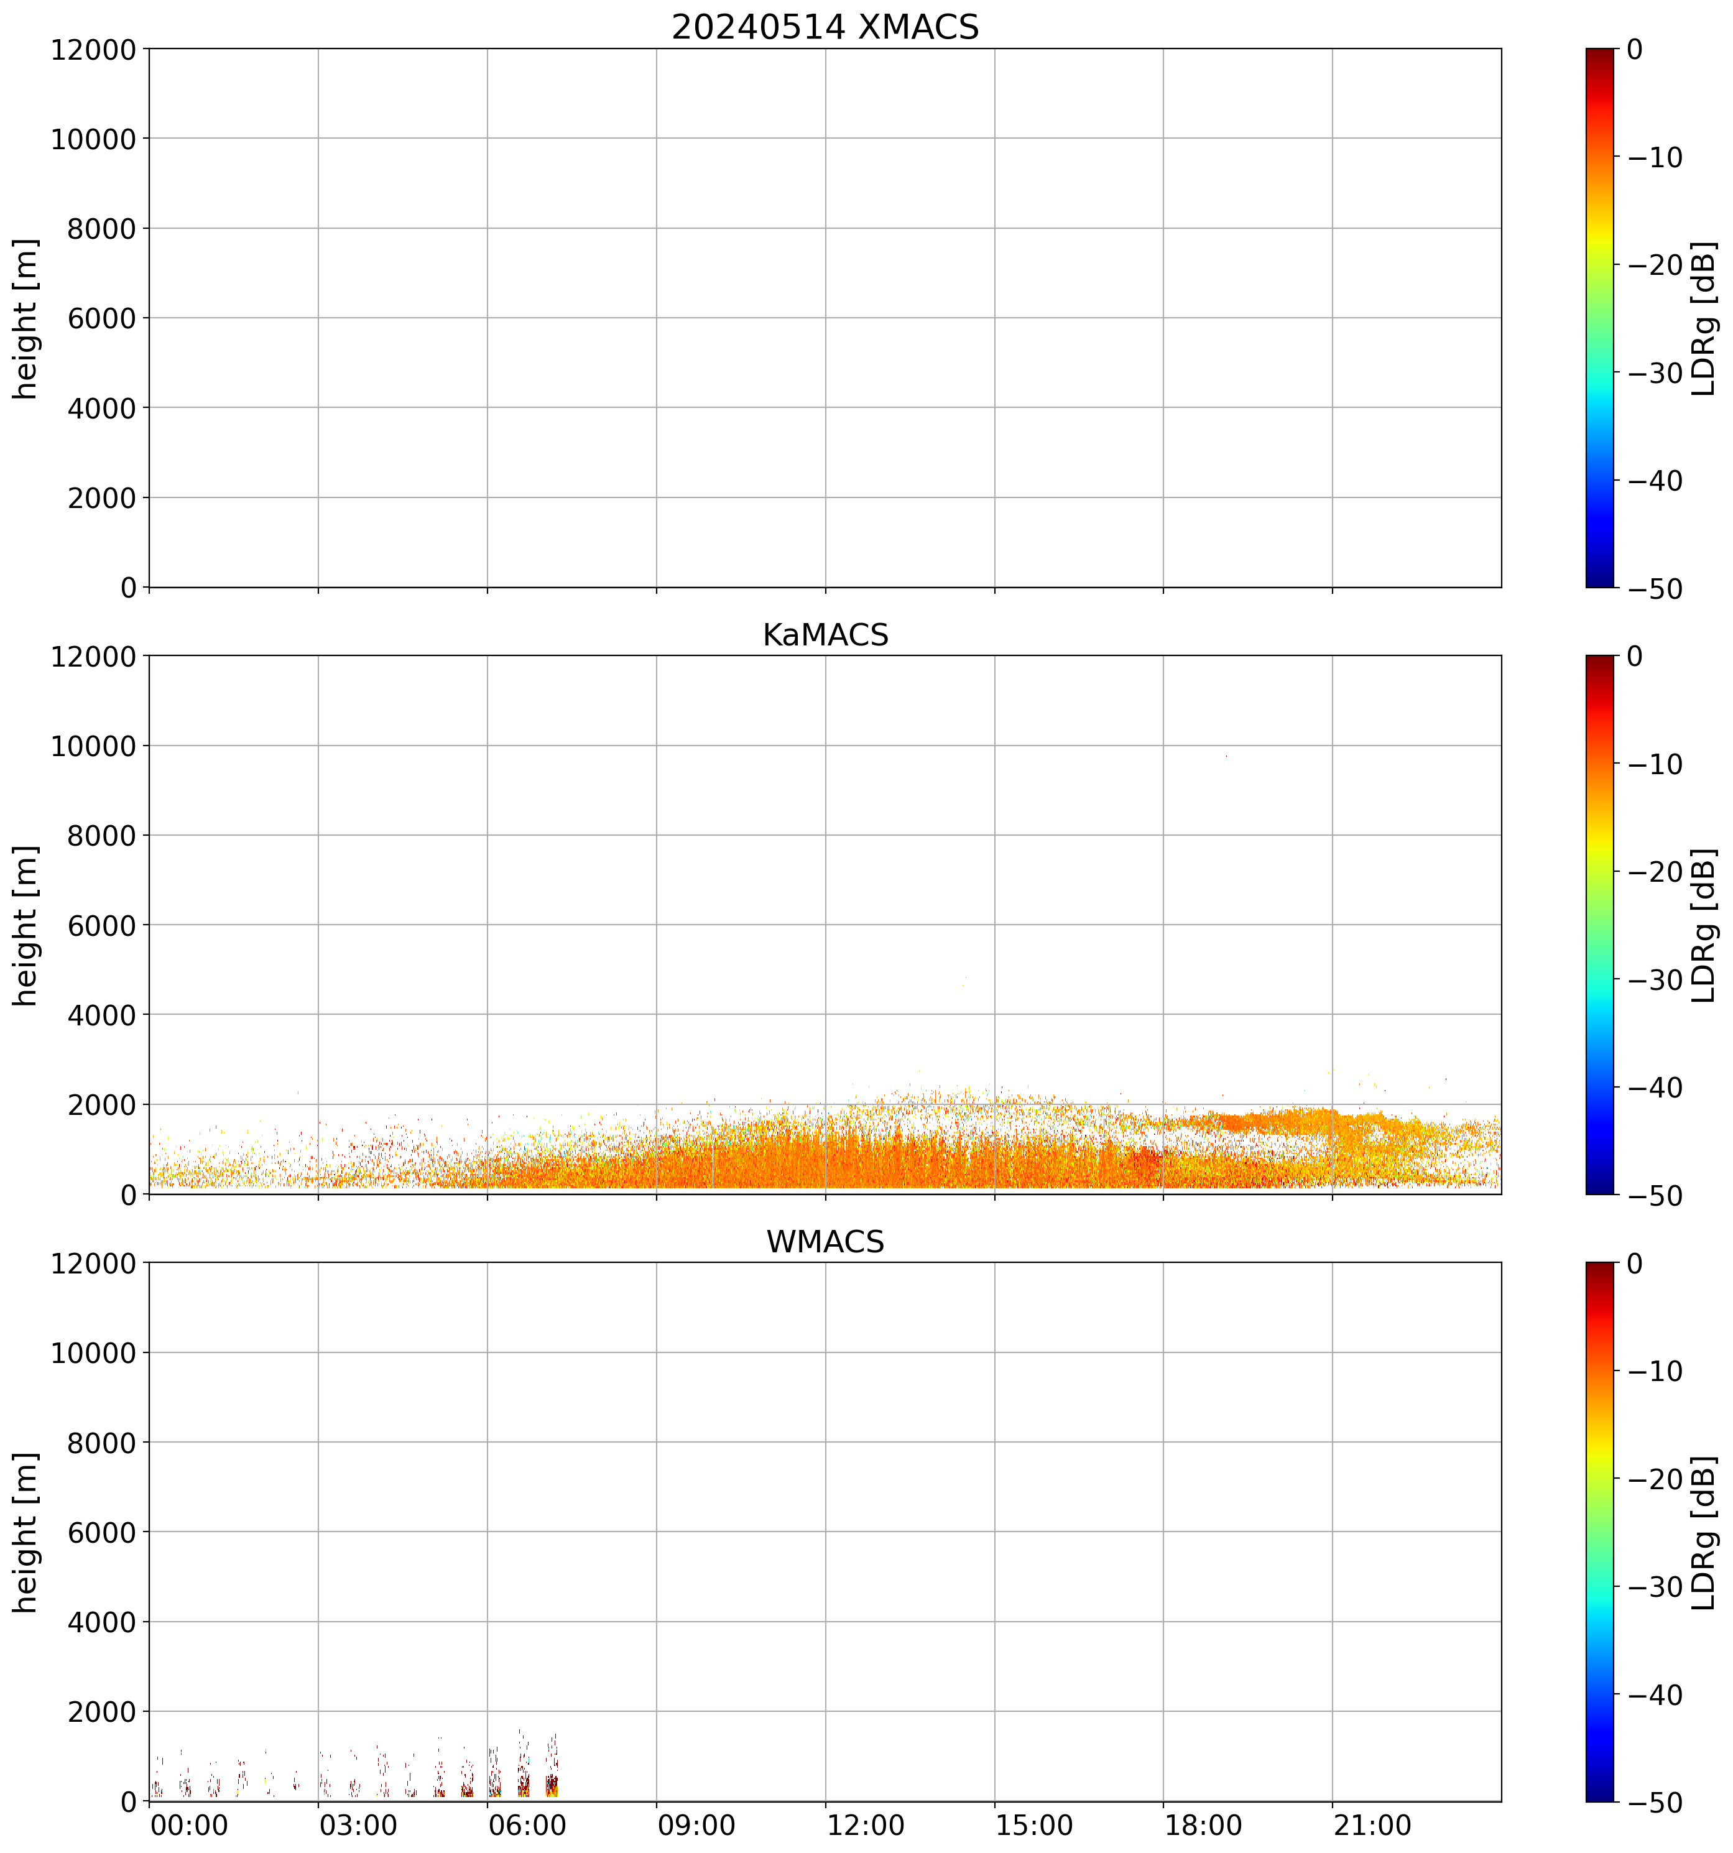This screenshot has width=1733, height=1853.
Task: Click the −10 tick on the WMACS colorbar
Action: (x=1656, y=1371)
